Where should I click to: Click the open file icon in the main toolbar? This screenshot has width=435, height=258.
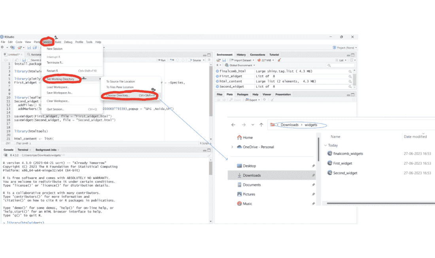(20, 48)
